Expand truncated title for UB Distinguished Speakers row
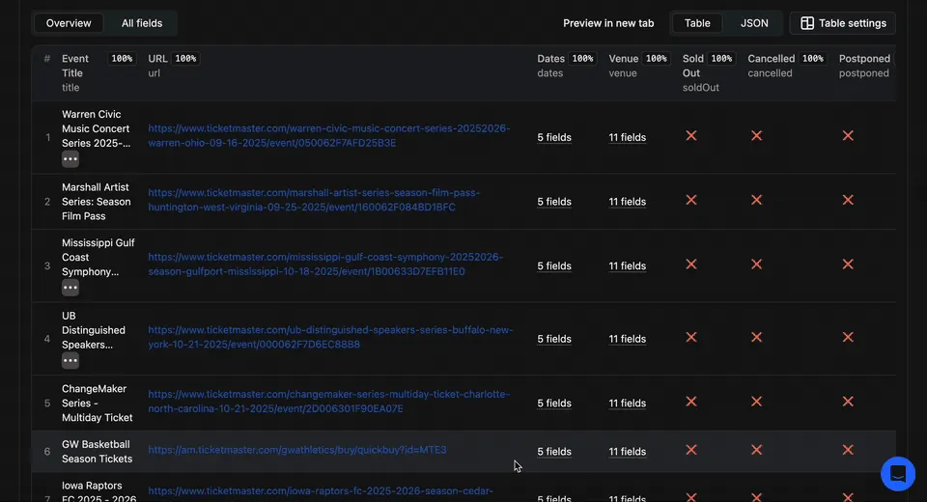 70,360
